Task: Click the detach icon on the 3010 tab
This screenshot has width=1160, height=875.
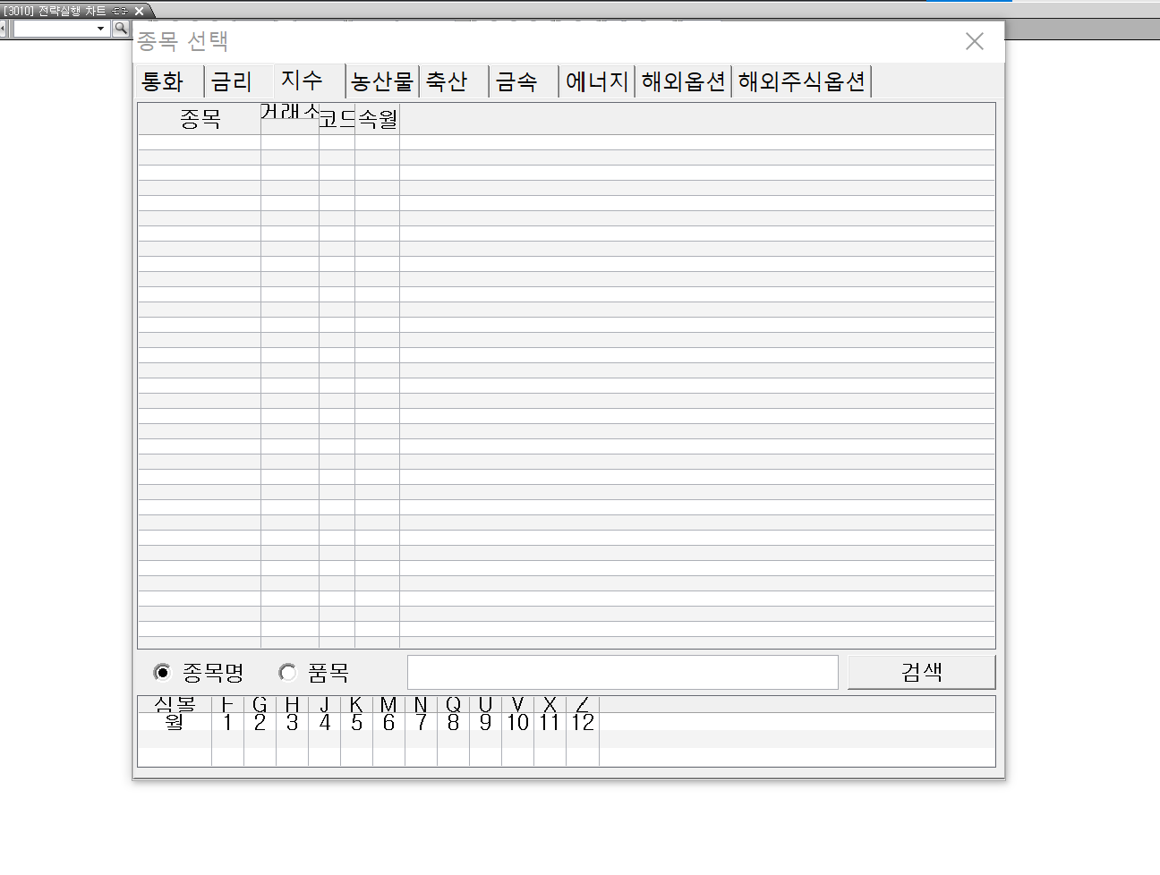Action: click(x=120, y=11)
